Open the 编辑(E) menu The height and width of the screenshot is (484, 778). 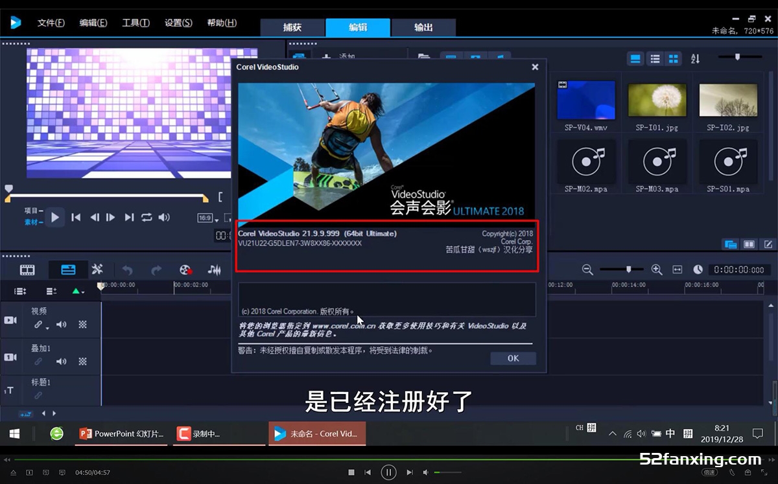click(x=93, y=23)
